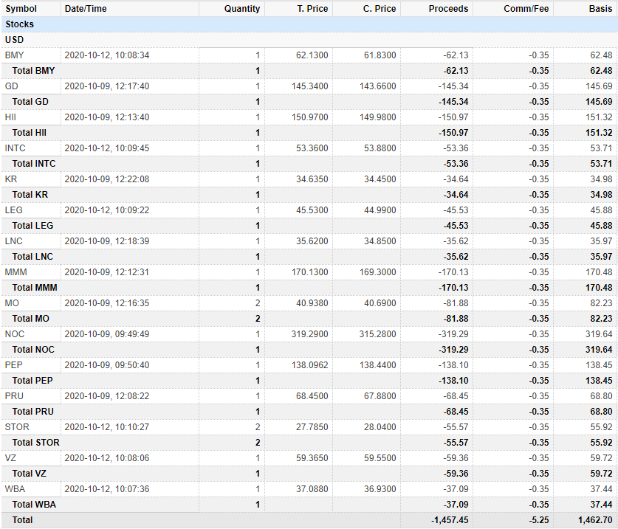
Task: Select the Total BMY label
Action: point(33,71)
